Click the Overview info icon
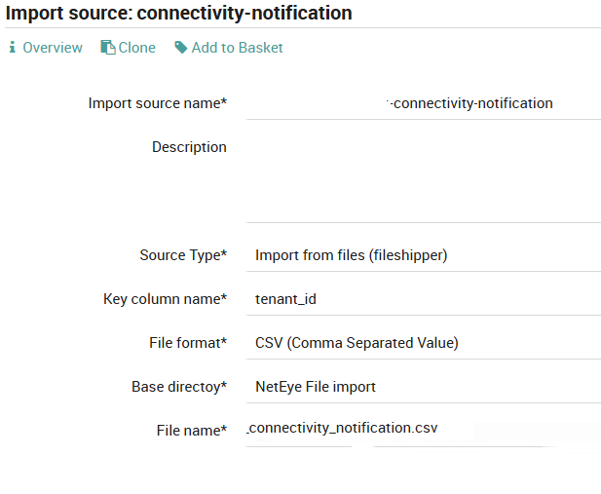Screen dimensions: 601x494 coord(13,48)
